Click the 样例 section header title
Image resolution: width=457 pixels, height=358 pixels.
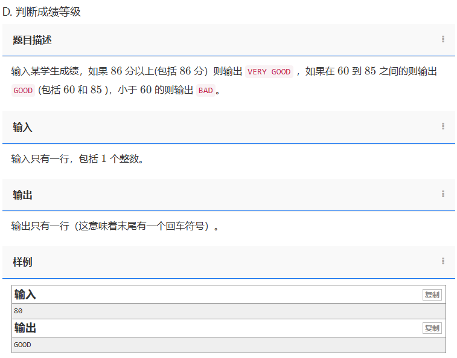23,262
